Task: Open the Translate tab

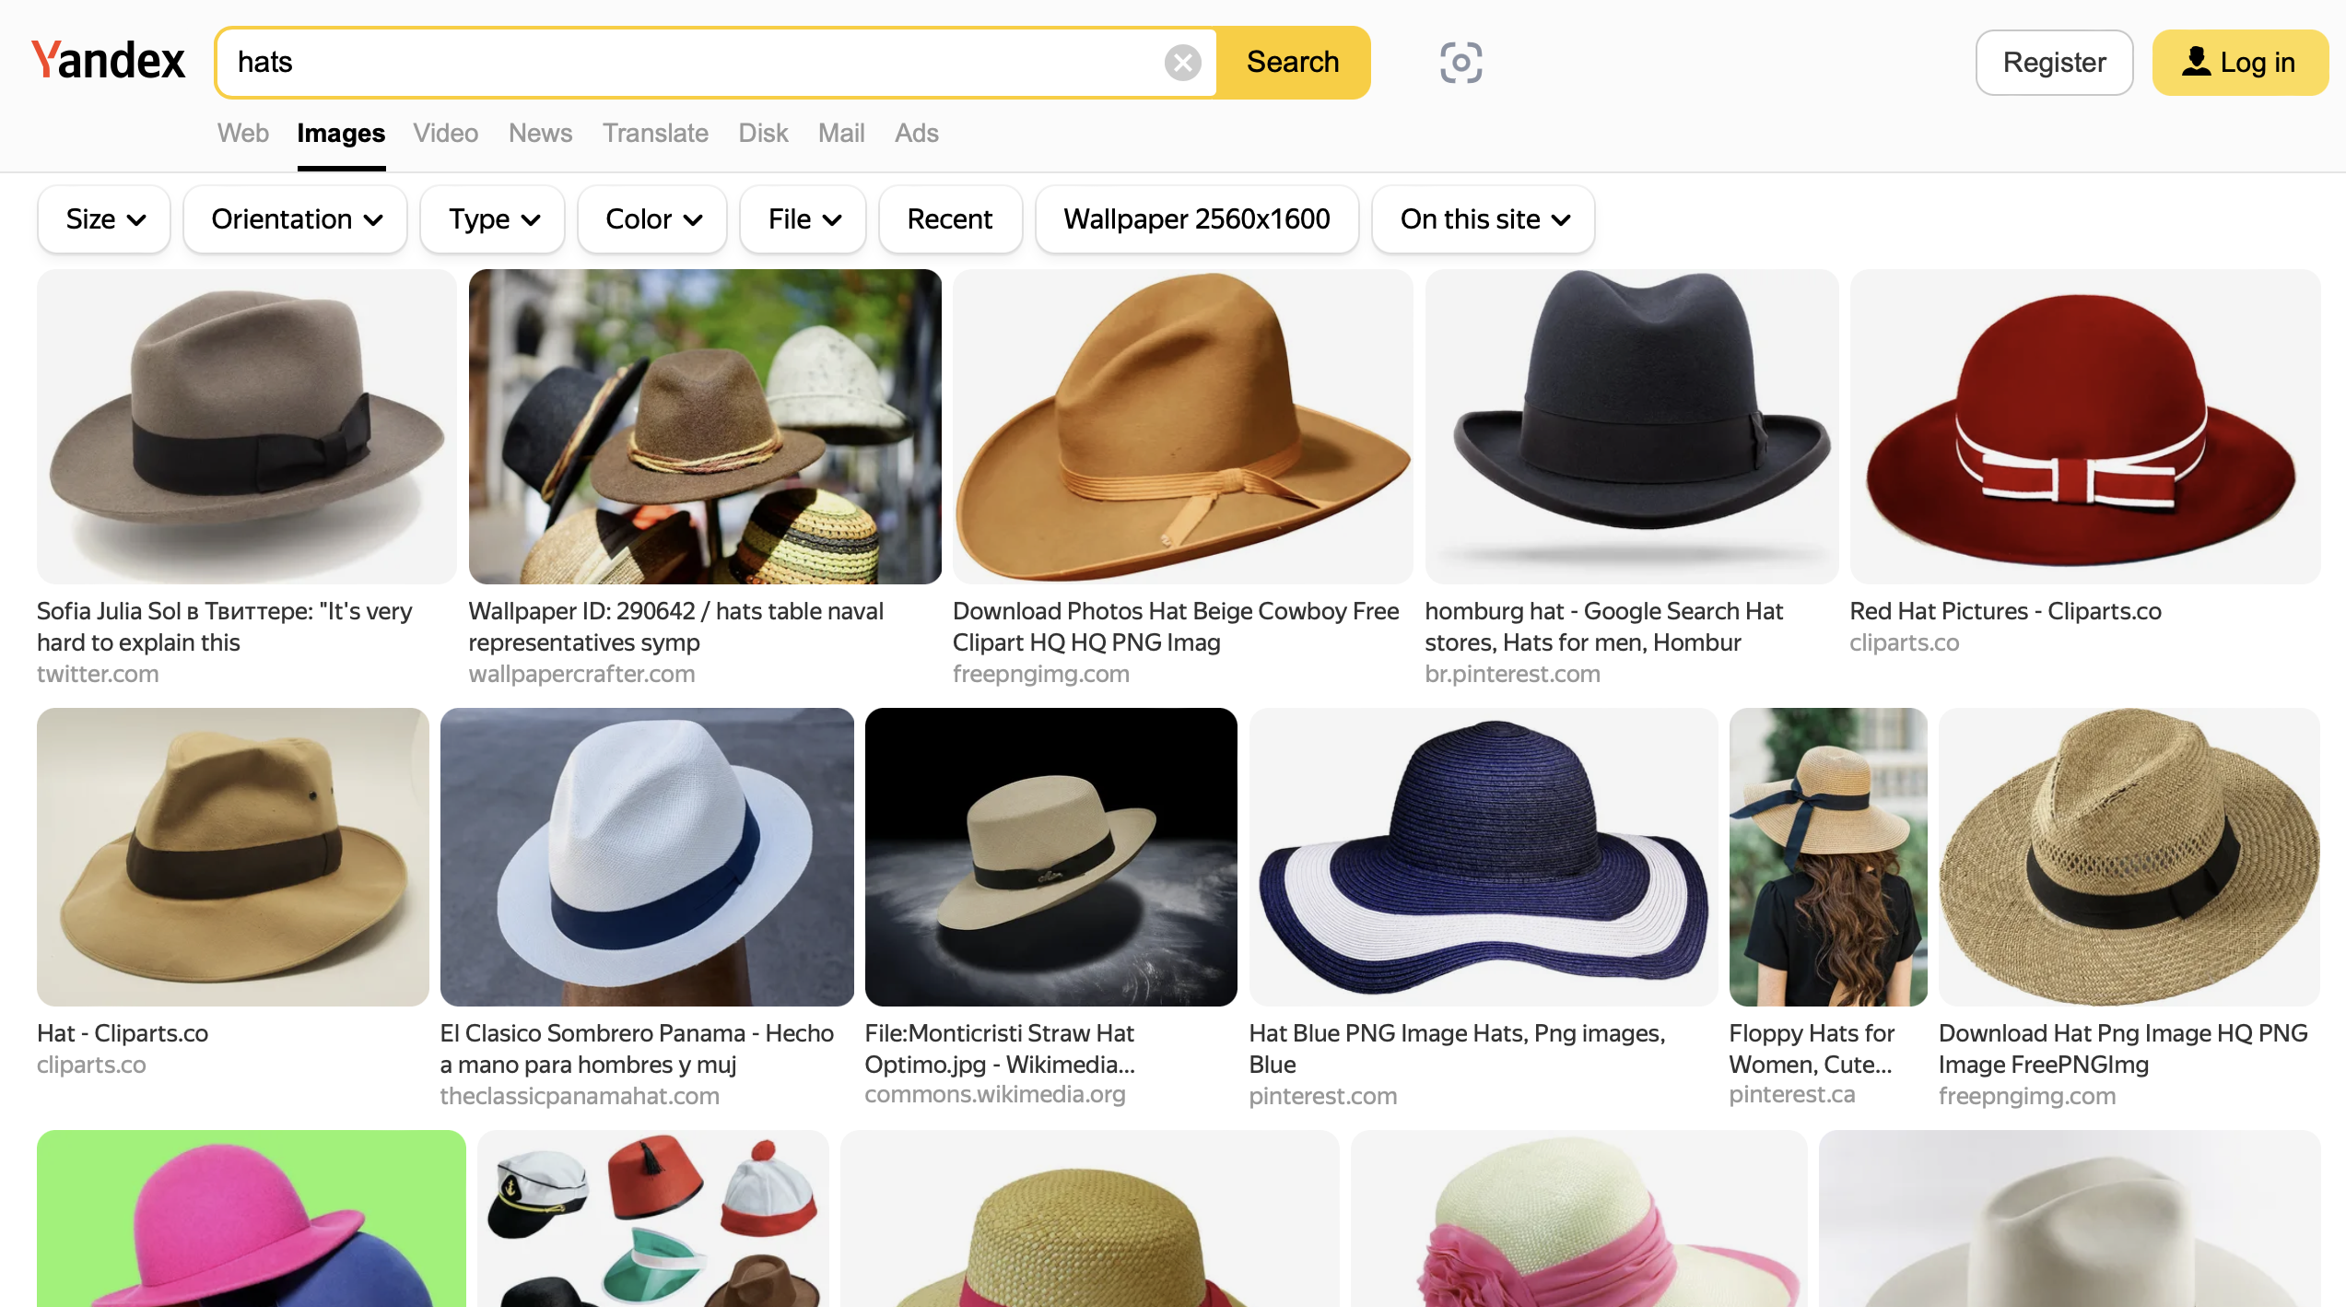Action: (655, 133)
